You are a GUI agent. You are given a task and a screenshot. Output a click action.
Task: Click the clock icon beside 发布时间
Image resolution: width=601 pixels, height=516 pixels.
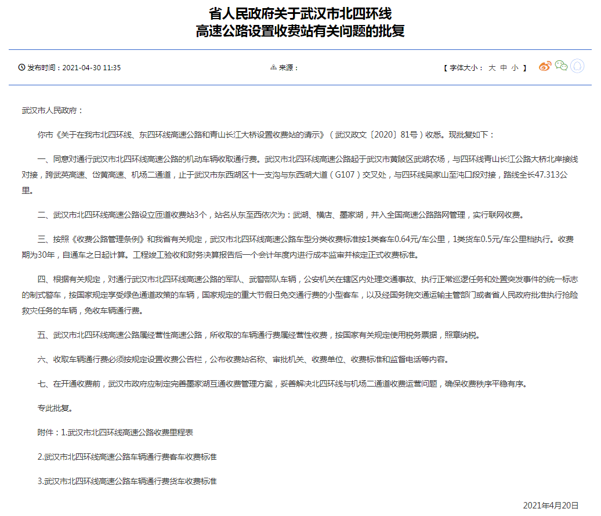coord(22,67)
